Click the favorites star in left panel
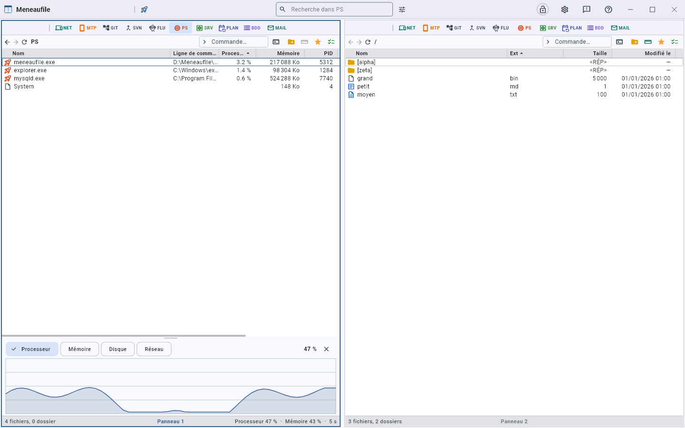The height and width of the screenshot is (428, 685). click(x=318, y=42)
